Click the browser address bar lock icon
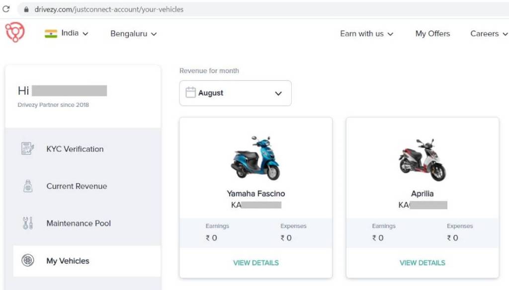The image size is (509, 290). pyautogui.click(x=26, y=9)
